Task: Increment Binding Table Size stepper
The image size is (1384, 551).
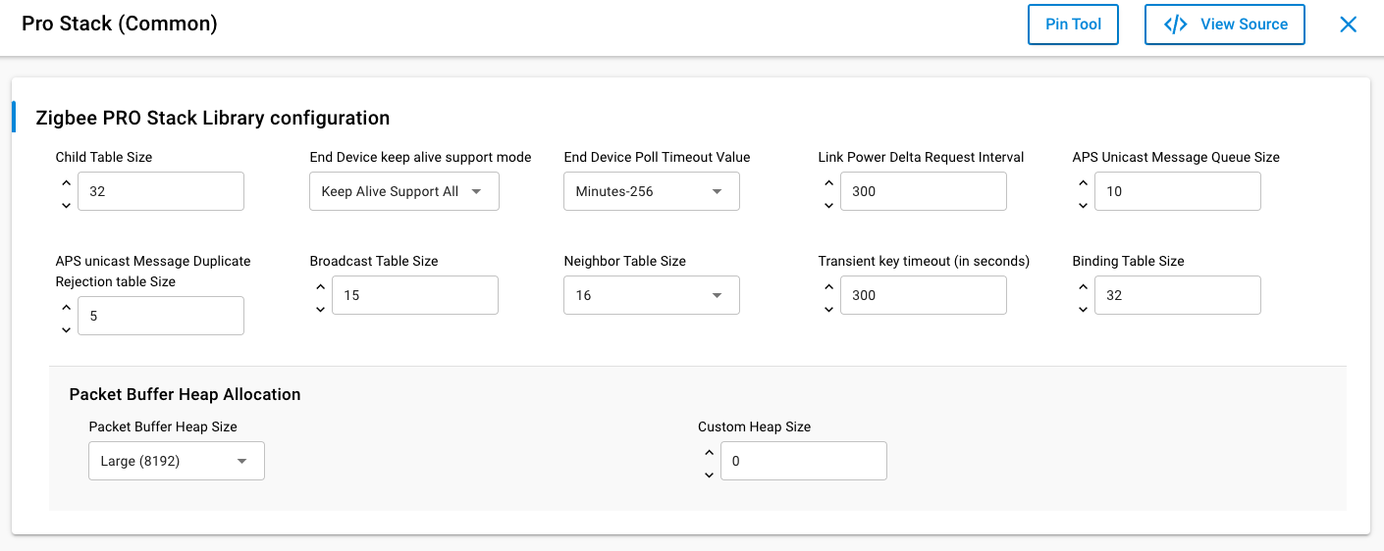Action: pos(1083,286)
